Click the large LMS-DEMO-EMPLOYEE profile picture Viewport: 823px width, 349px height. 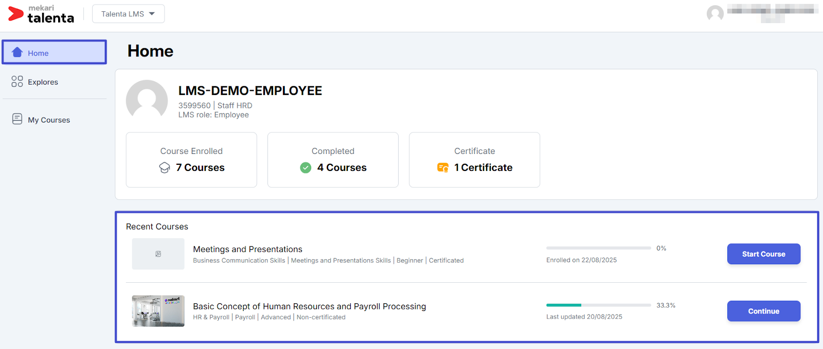coord(147,100)
